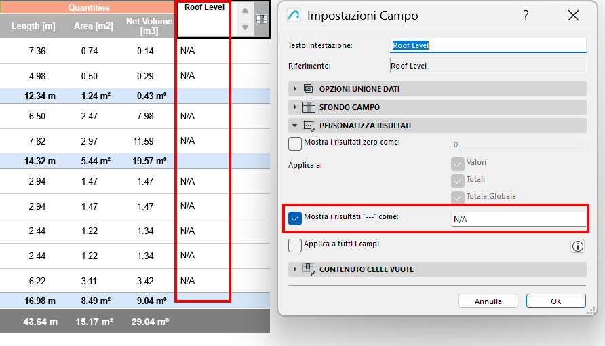This screenshot has height=346, width=605.
Task: Check 'Applica a tutti i campi' option
Action: pos(295,245)
